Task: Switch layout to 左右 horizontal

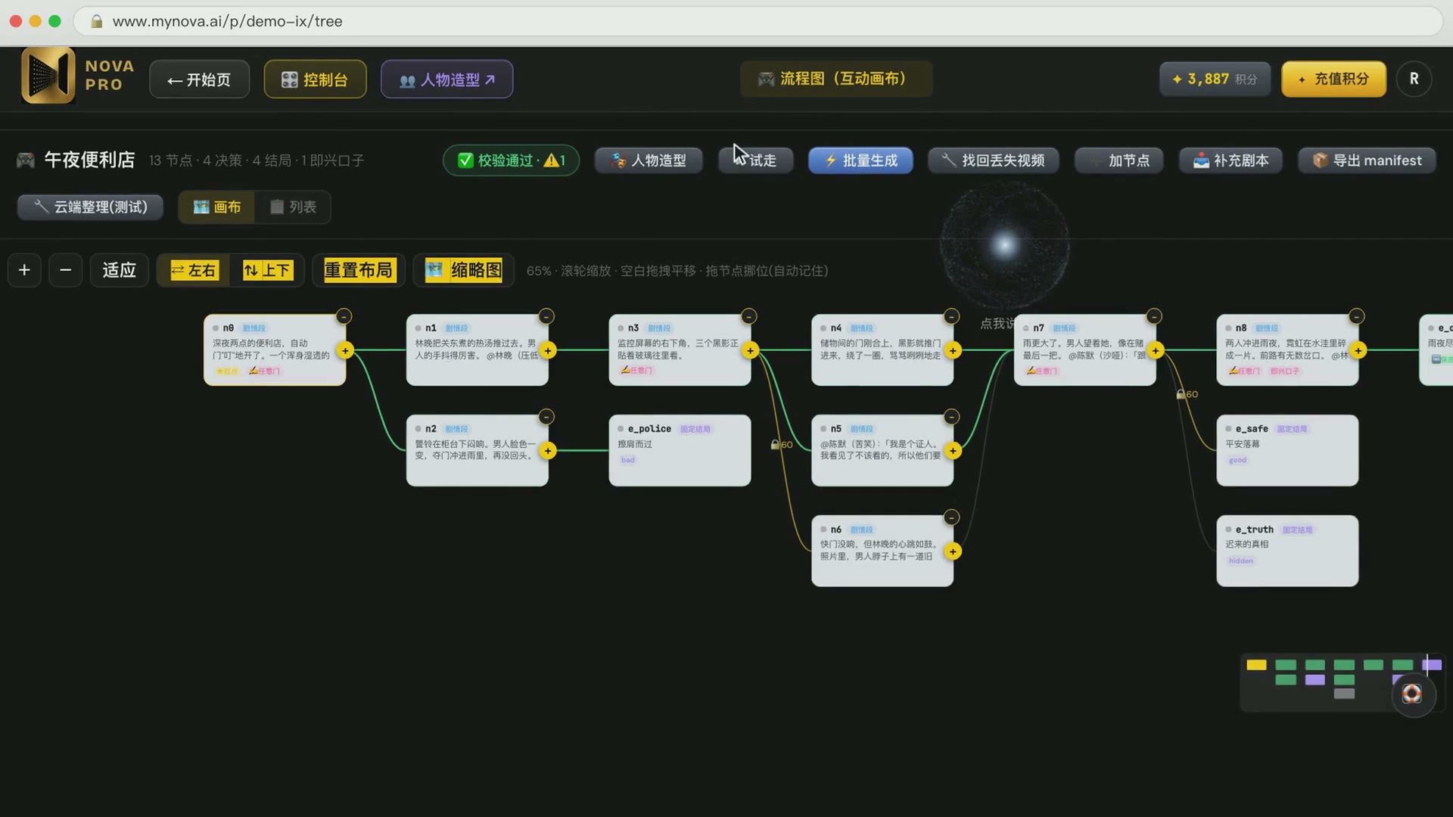Action: pyautogui.click(x=194, y=270)
